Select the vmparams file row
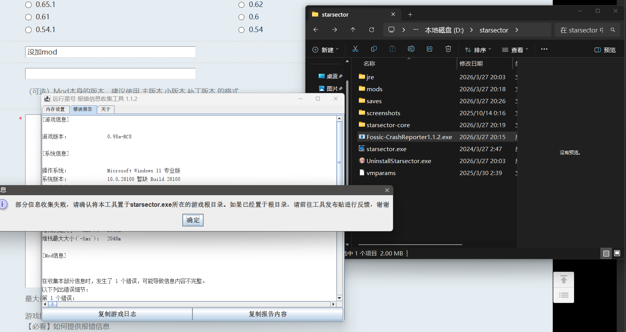 point(437,173)
